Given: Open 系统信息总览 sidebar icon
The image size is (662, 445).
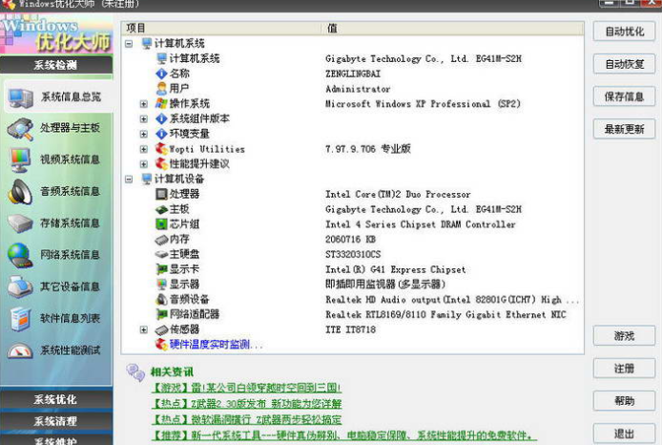Looking at the screenshot, I should 20,97.
